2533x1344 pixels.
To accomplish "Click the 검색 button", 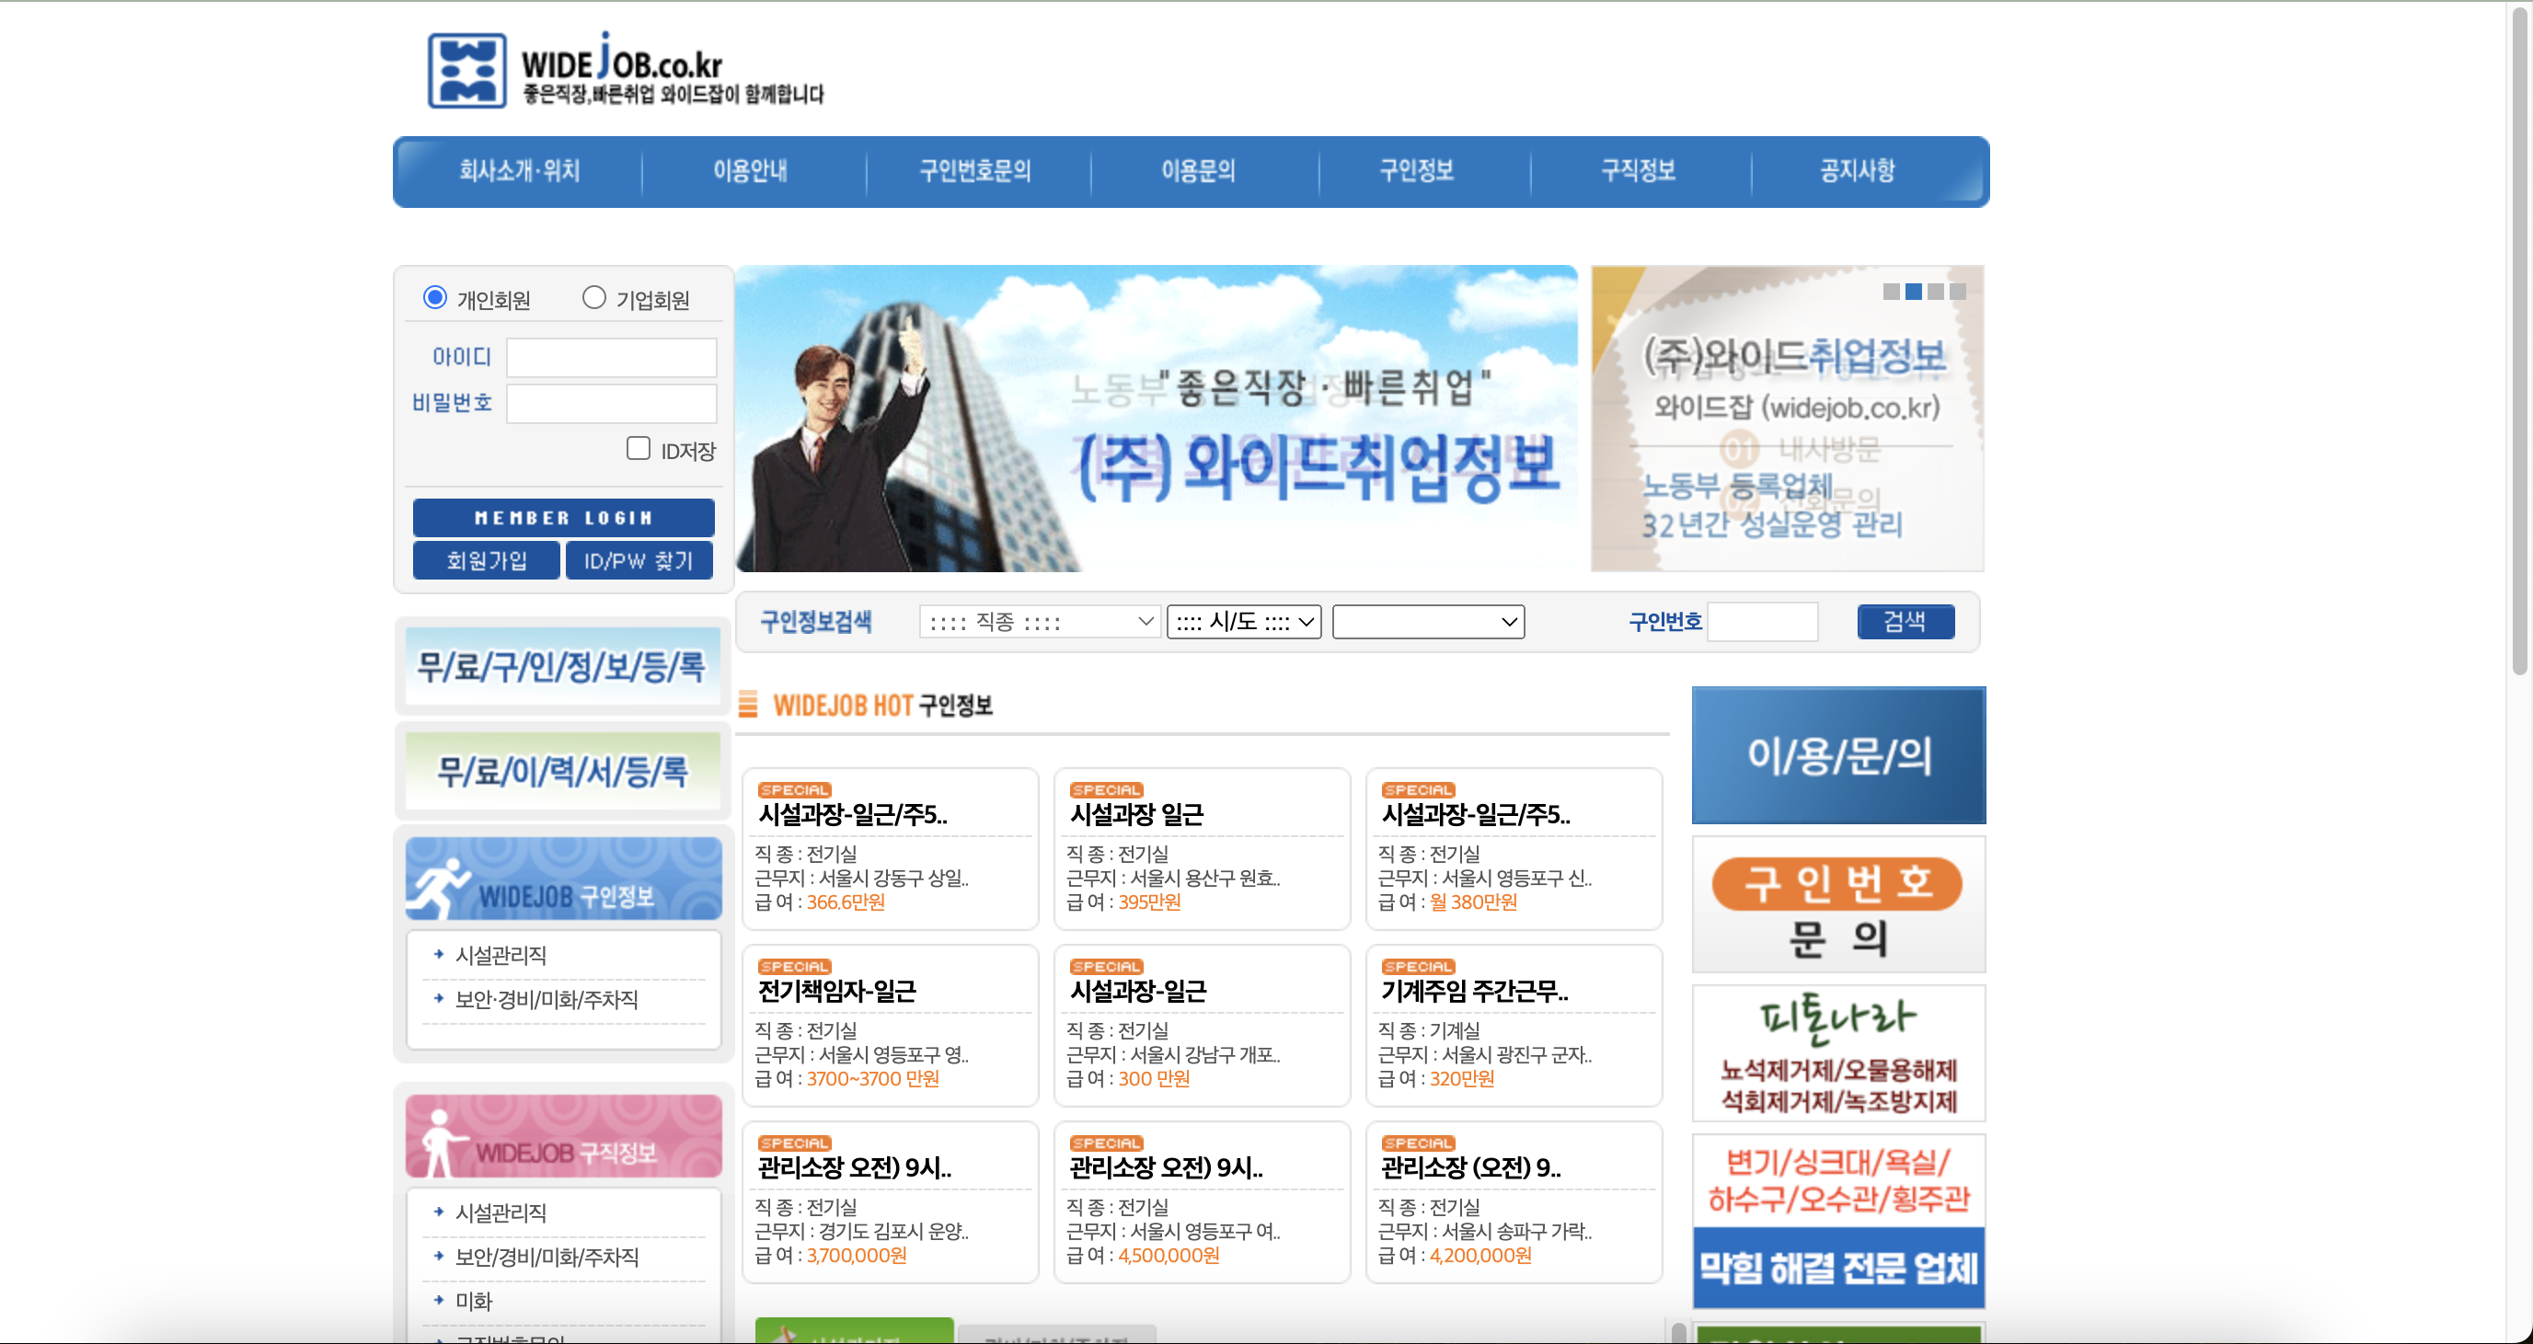I will pos(1906,621).
